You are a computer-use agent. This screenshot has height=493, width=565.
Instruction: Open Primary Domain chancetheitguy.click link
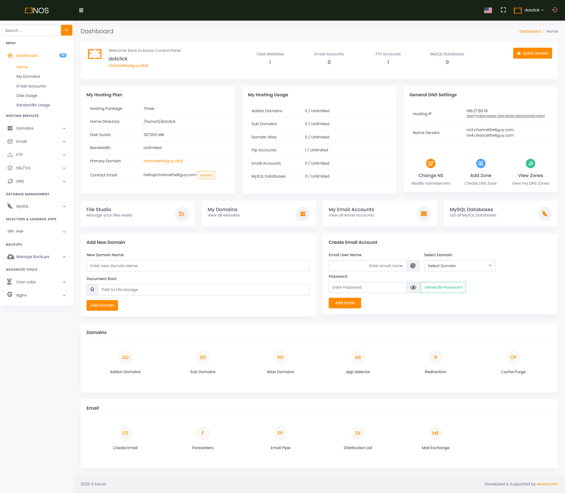pos(163,161)
